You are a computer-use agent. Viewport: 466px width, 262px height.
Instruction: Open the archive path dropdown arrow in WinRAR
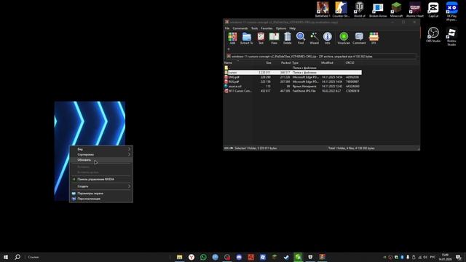[x=418, y=56]
